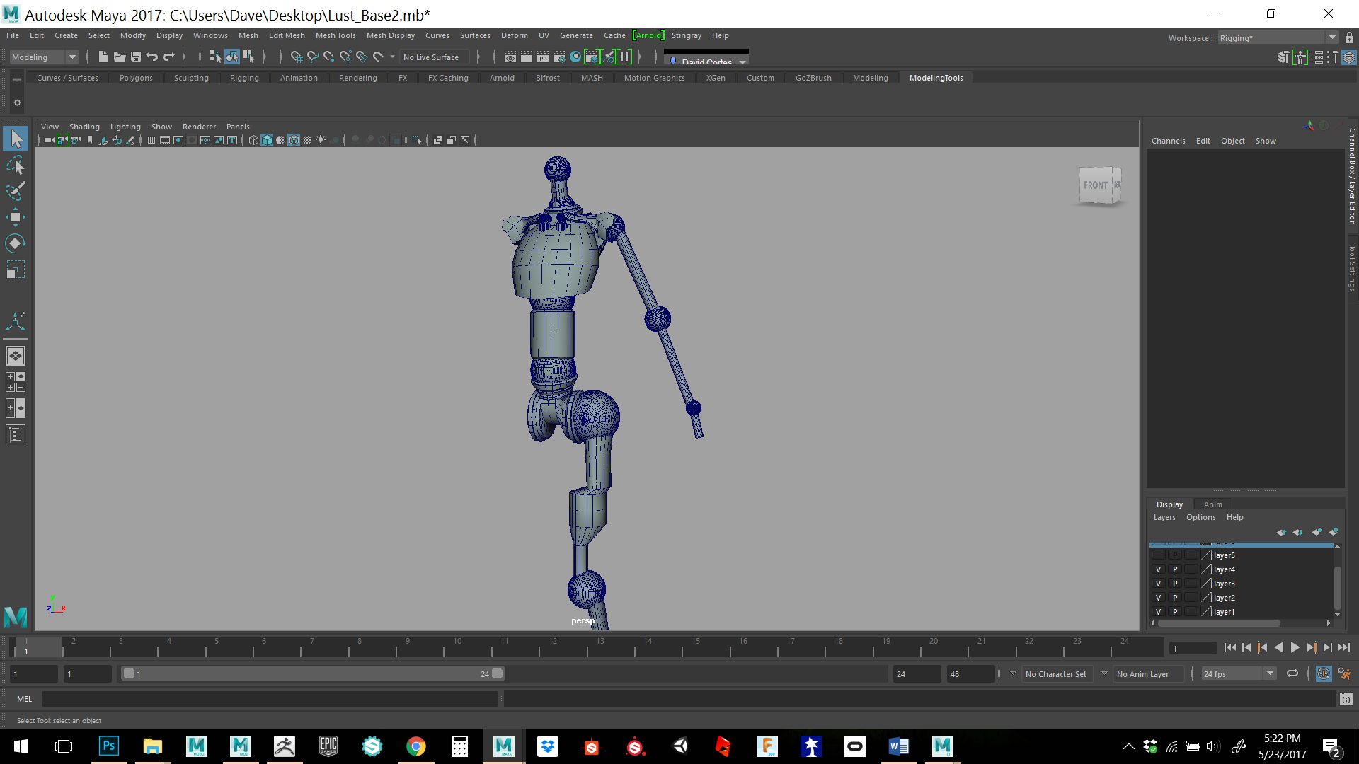This screenshot has height=764, width=1359.
Task: Click the FRONT face of the view cube
Action: click(x=1095, y=185)
